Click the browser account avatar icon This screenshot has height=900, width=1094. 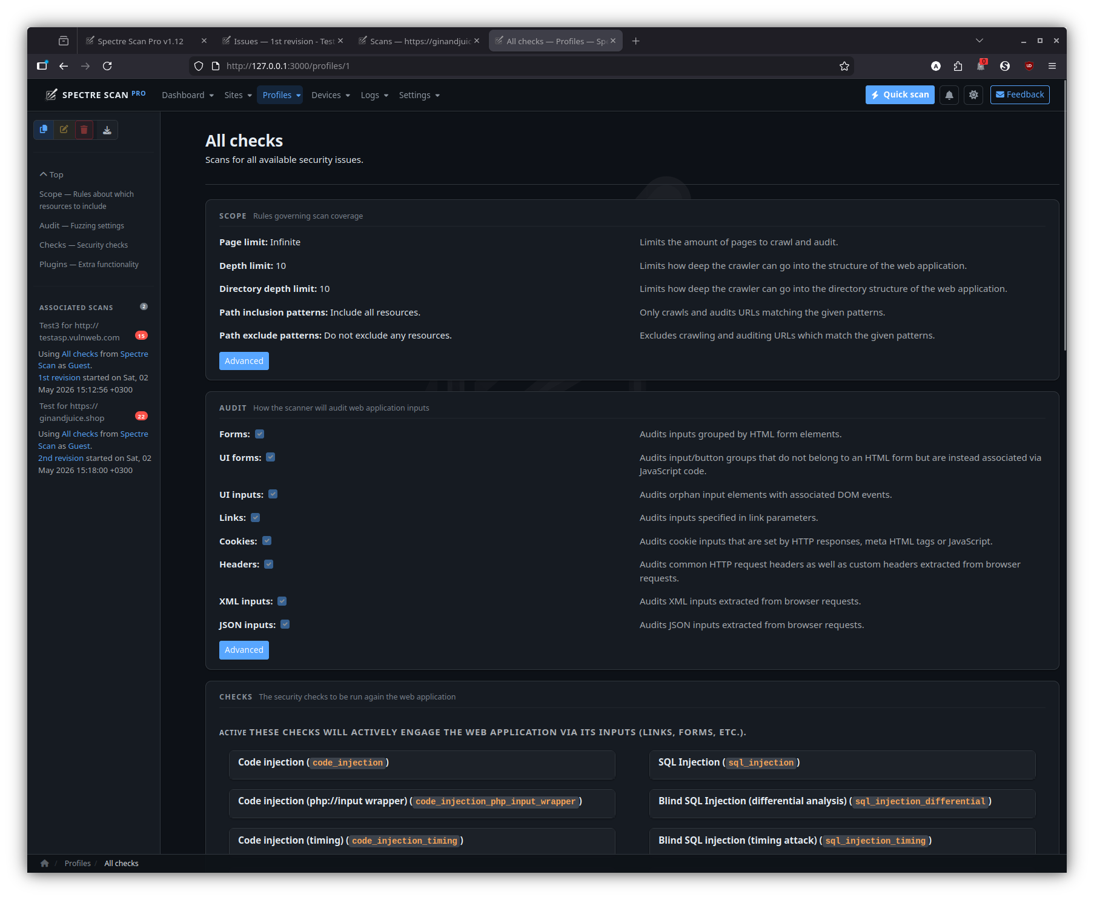[936, 66]
